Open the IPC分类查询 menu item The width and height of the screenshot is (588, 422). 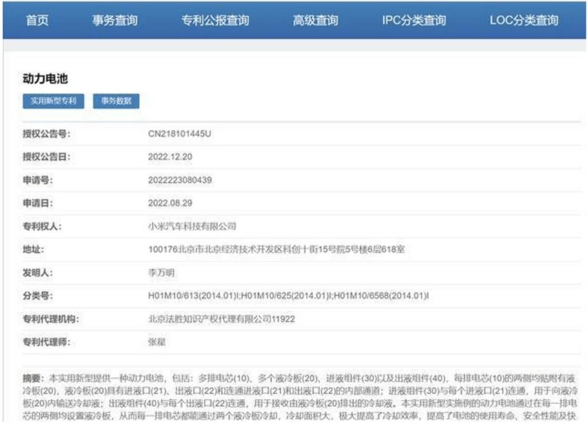pos(414,20)
